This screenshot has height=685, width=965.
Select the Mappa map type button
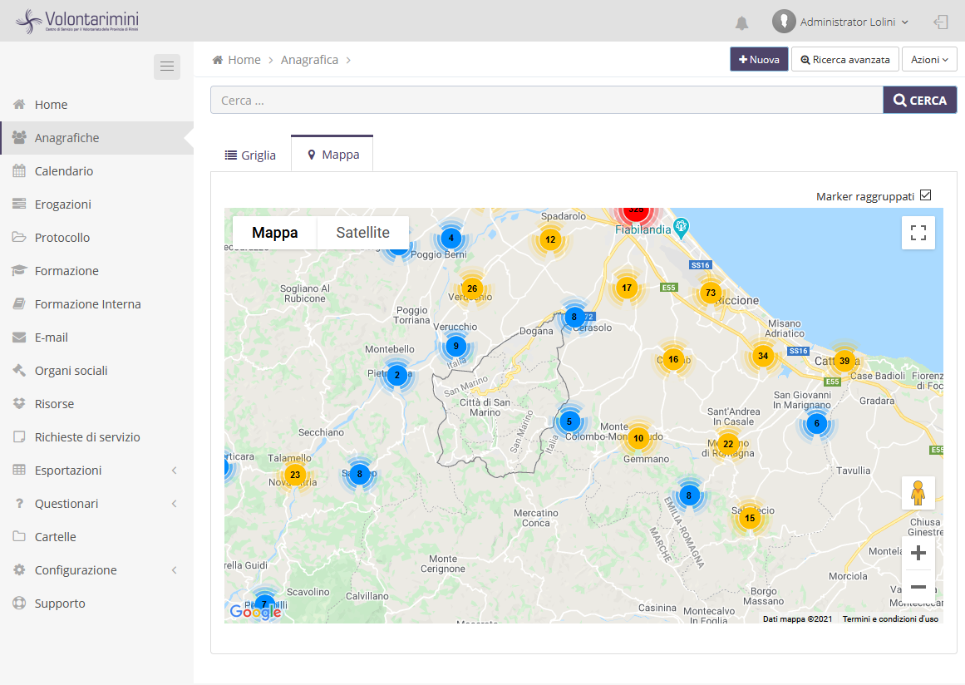(x=274, y=233)
